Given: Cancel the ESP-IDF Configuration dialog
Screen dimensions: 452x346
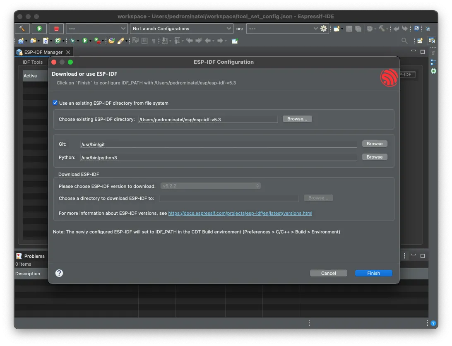Looking at the screenshot, I should [329, 273].
